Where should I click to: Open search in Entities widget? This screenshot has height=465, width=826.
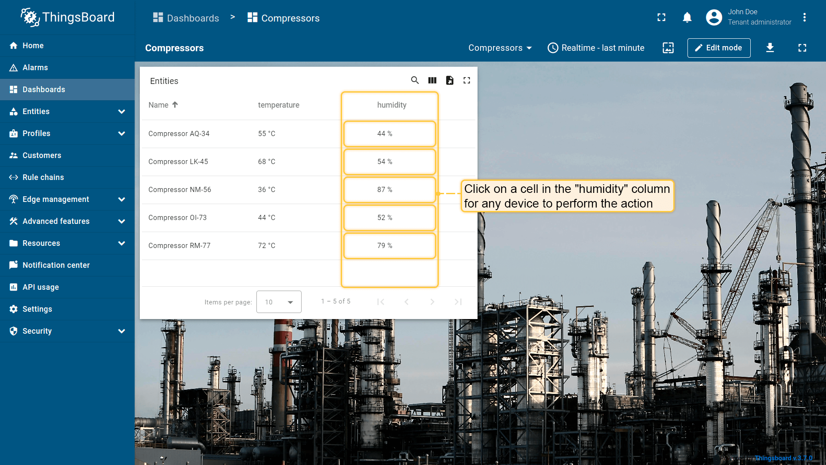coord(415,81)
